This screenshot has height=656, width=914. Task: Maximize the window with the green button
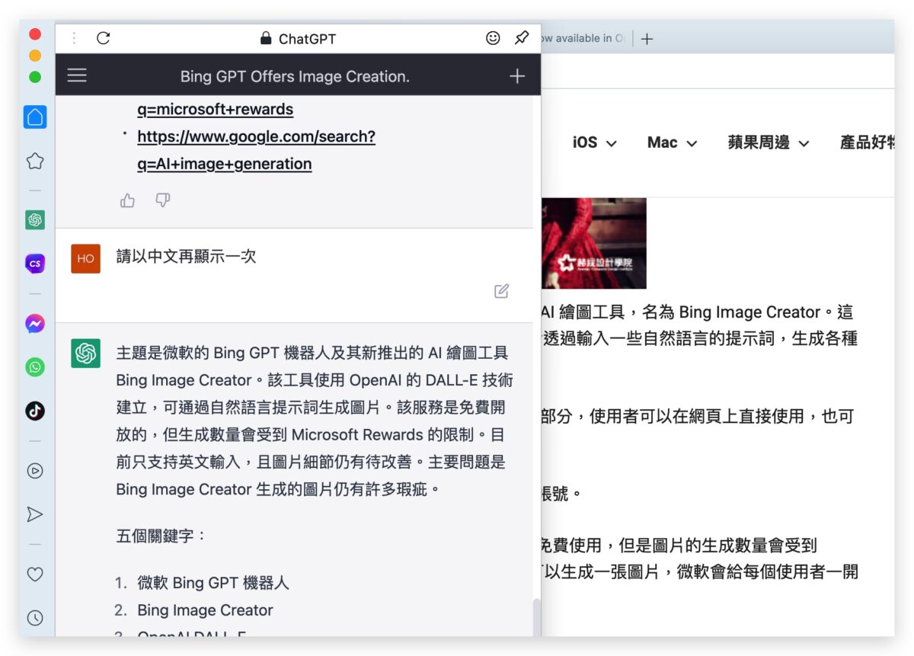(x=35, y=76)
